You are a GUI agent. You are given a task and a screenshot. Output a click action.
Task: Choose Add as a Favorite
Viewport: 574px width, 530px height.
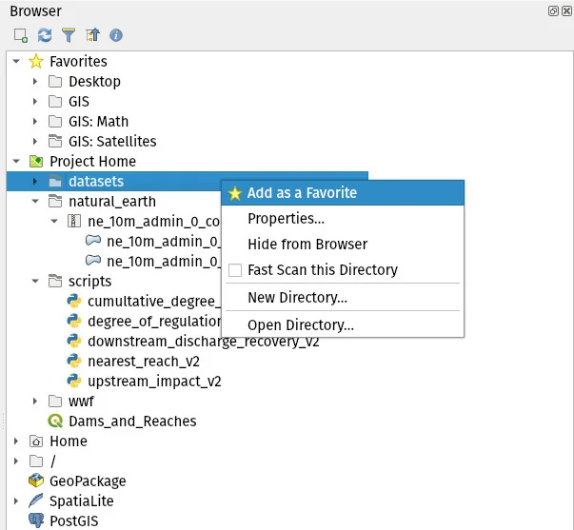301,193
